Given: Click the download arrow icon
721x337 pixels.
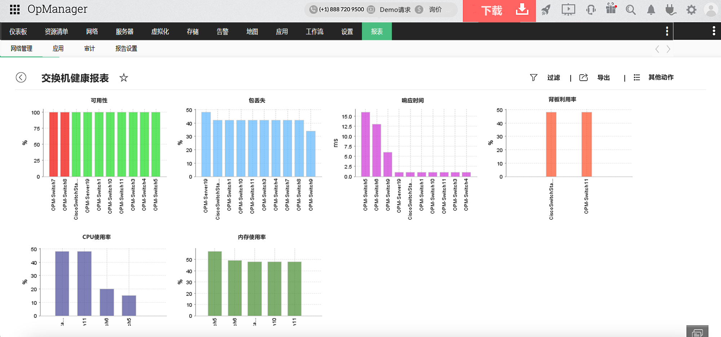Looking at the screenshot, I should (522, 10).
